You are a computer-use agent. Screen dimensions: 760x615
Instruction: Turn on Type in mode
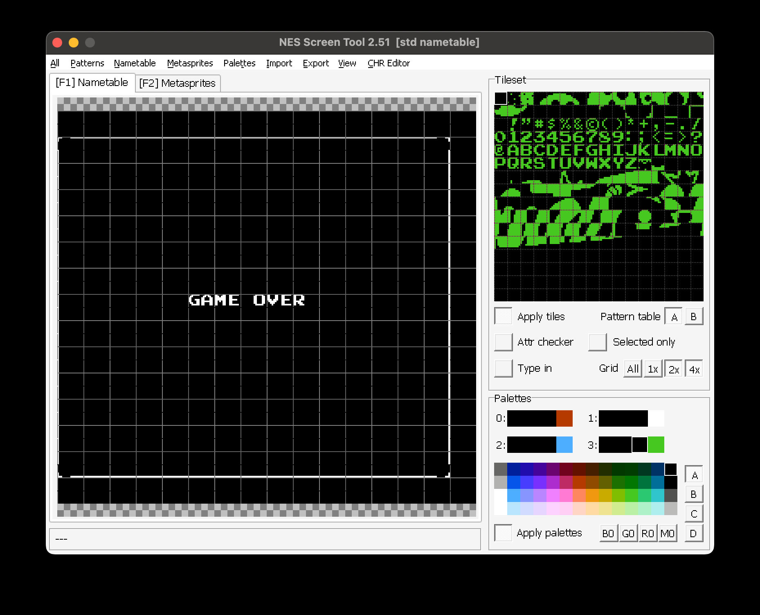(x=504, y=369)
